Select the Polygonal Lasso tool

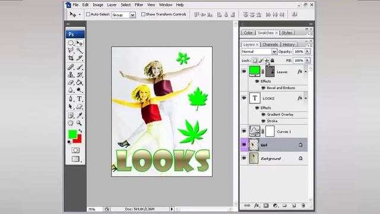[71, 50]
